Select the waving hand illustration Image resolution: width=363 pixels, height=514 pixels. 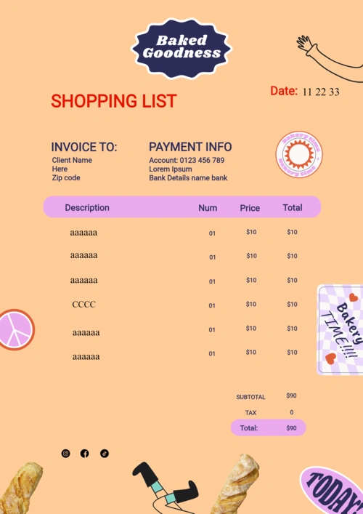coord(330,58)
